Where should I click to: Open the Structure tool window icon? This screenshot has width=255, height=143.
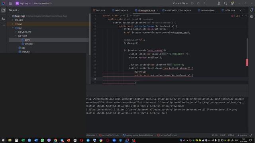(x=3, y=19)
